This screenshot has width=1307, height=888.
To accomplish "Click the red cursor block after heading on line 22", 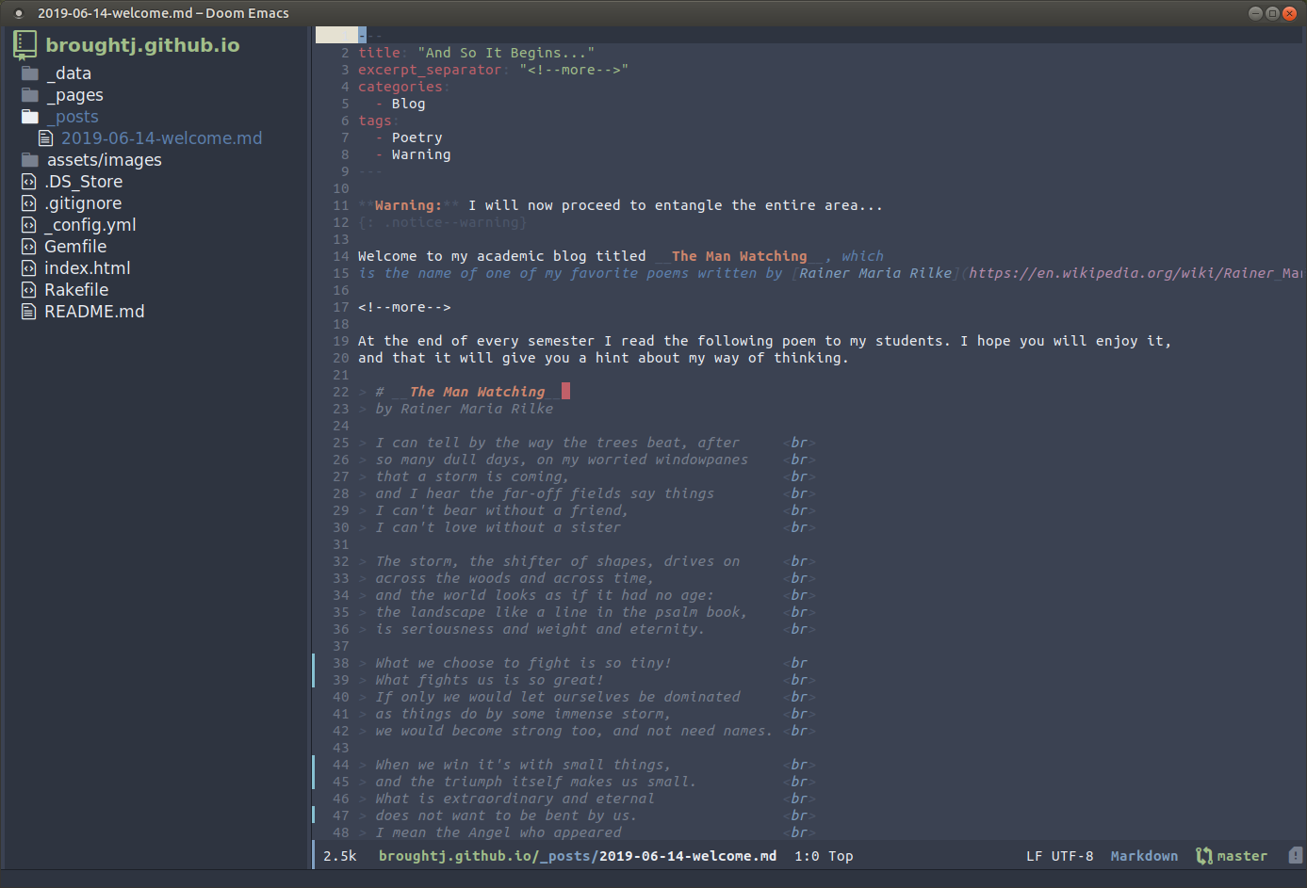I will [x=565, y=391].
